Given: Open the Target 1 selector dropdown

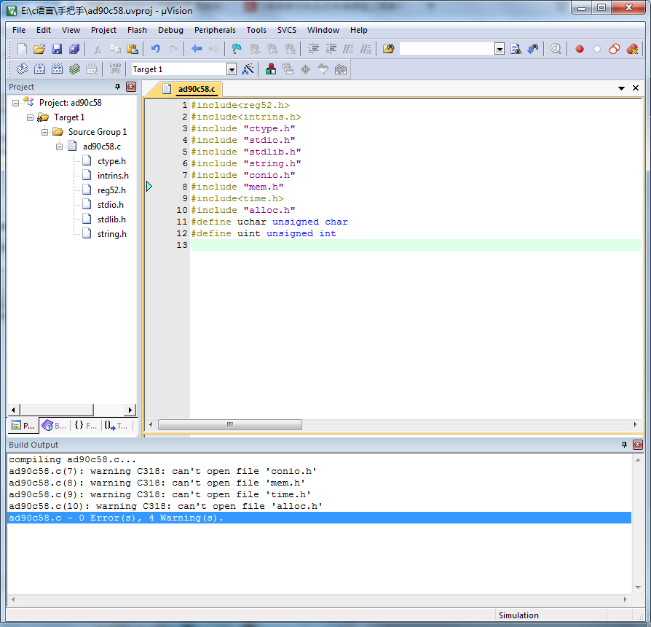Looking at the screenshot, I should pyautogui.click(x=232, y=69).
